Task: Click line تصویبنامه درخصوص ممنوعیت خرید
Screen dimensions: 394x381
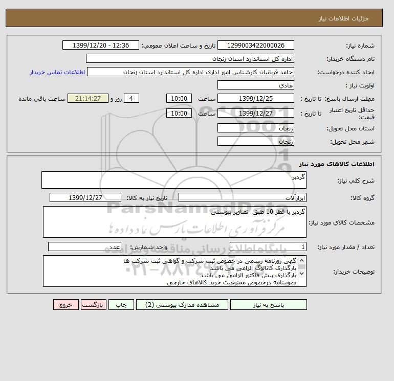Action: tap(232, 282)
